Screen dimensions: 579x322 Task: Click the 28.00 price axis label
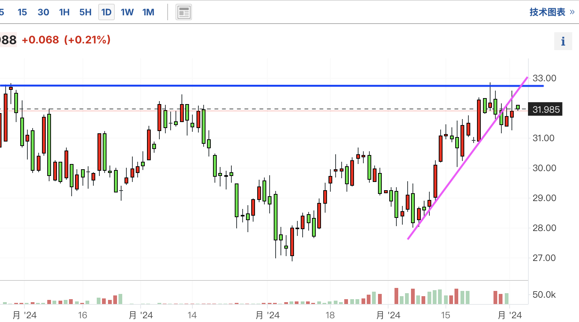544,228
